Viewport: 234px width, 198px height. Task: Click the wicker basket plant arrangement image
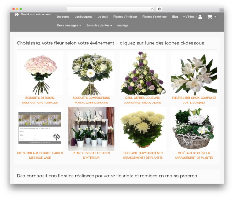click(194, 129)
